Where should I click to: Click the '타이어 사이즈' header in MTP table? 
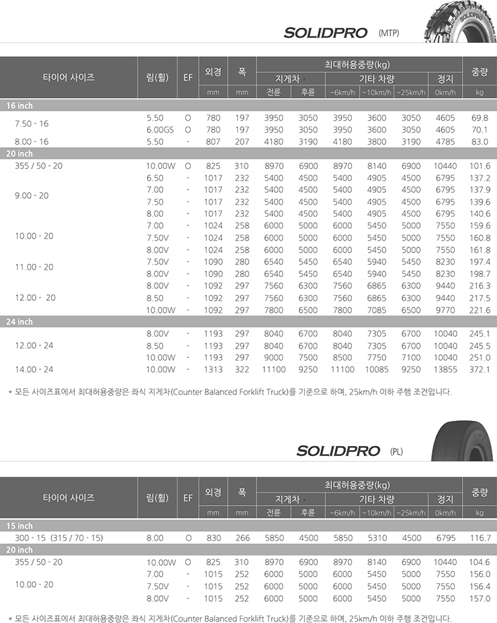click(x=69, y=77)
